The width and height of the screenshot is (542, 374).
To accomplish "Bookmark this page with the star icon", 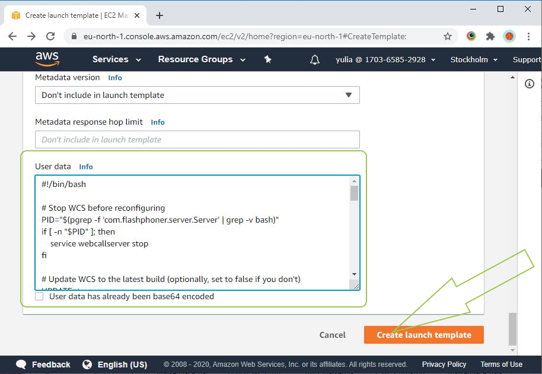I will (x=448, y=36).
